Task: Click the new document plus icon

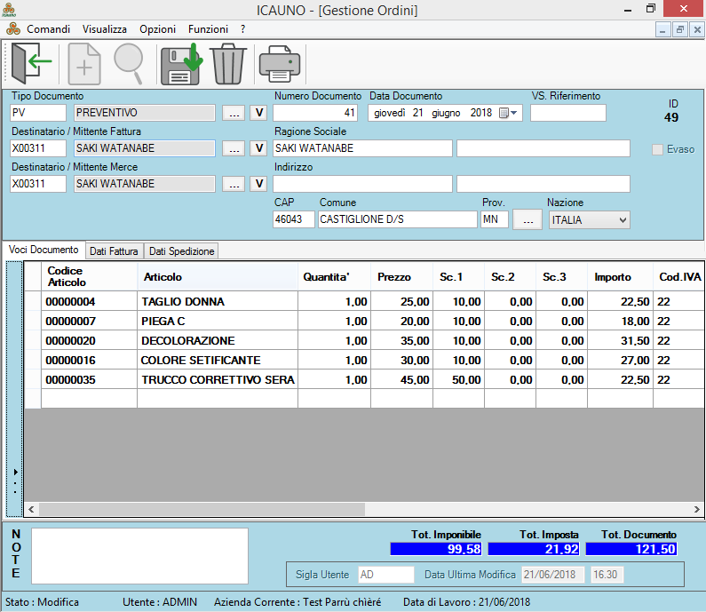Action: point(84,63)
